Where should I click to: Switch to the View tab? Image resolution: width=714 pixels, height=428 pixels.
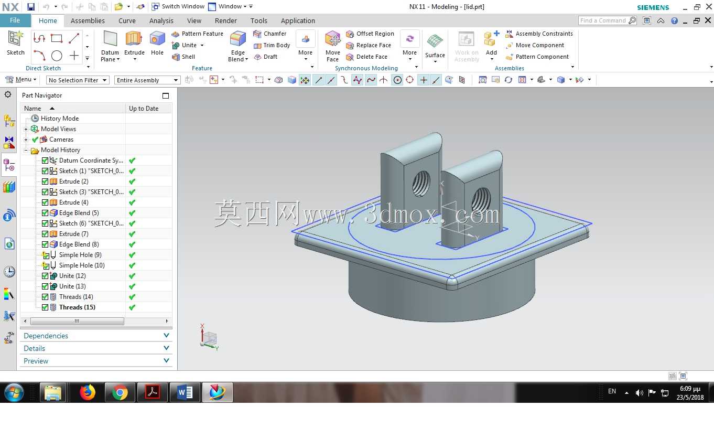(x=194, y=20)
